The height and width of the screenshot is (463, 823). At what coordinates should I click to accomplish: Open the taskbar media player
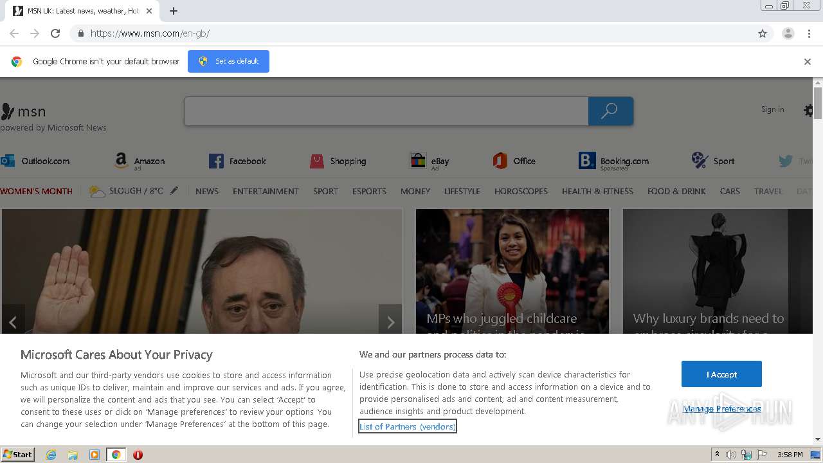[x=95, y=455]
